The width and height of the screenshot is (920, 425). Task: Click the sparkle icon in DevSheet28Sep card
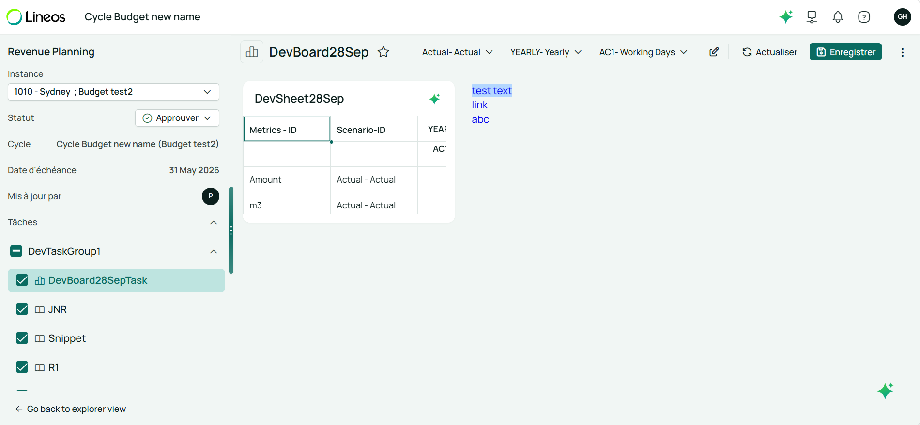pos(434,99)
